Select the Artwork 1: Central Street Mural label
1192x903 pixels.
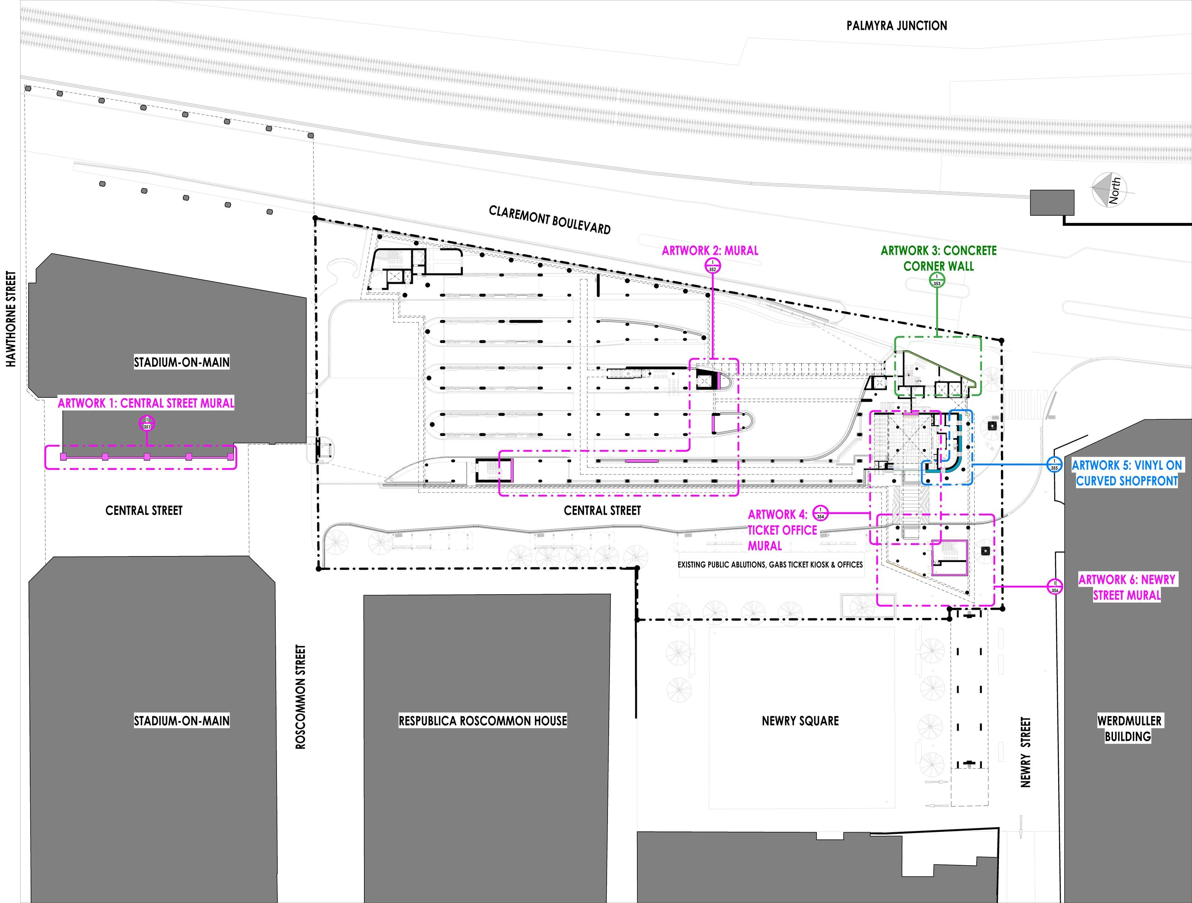[x=146, y=403]
